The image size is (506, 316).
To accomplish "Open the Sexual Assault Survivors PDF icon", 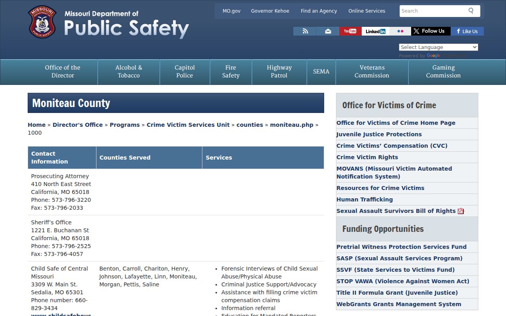I will tap(461, 211).
